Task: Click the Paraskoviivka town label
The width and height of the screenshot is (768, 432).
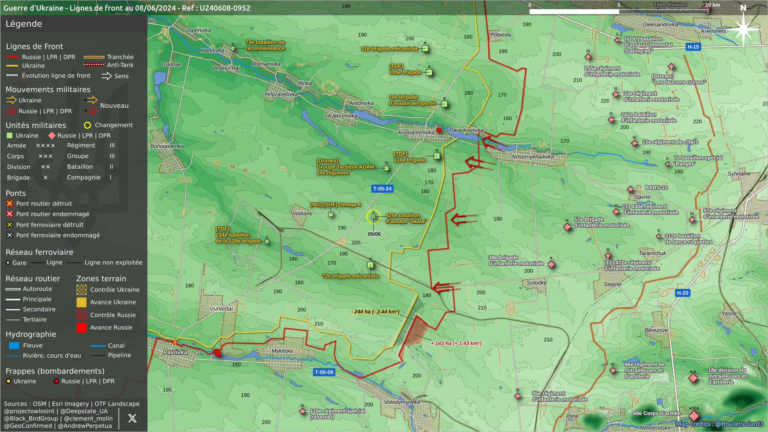Action: point(466,130)
